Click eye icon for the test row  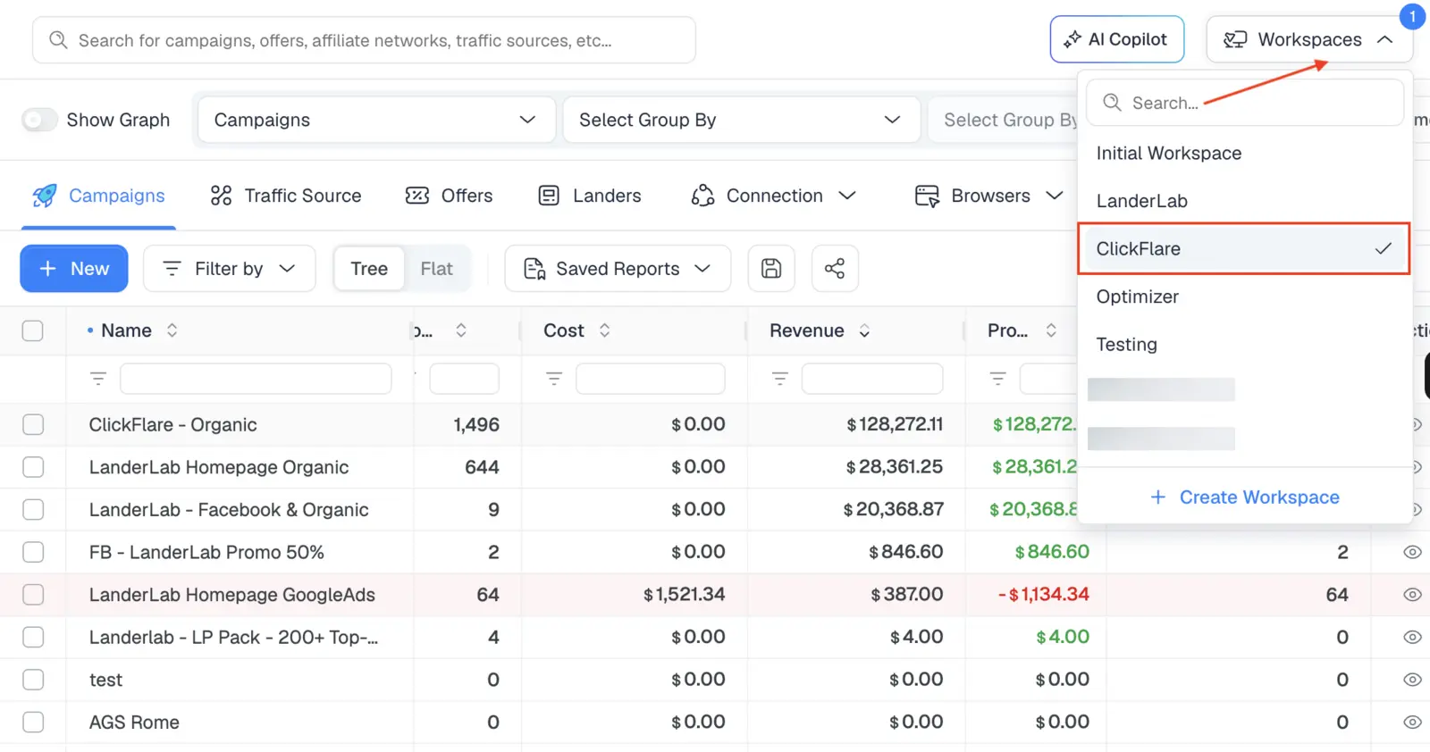[1412, 680]
